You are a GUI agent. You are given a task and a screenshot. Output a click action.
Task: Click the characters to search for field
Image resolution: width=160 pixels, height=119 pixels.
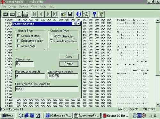[x=47, y=89]
